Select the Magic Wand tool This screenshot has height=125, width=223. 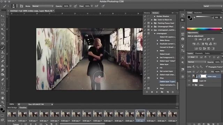[x=2, y=30]
